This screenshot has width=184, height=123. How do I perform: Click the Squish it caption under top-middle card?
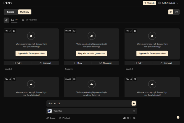point(69,69)
